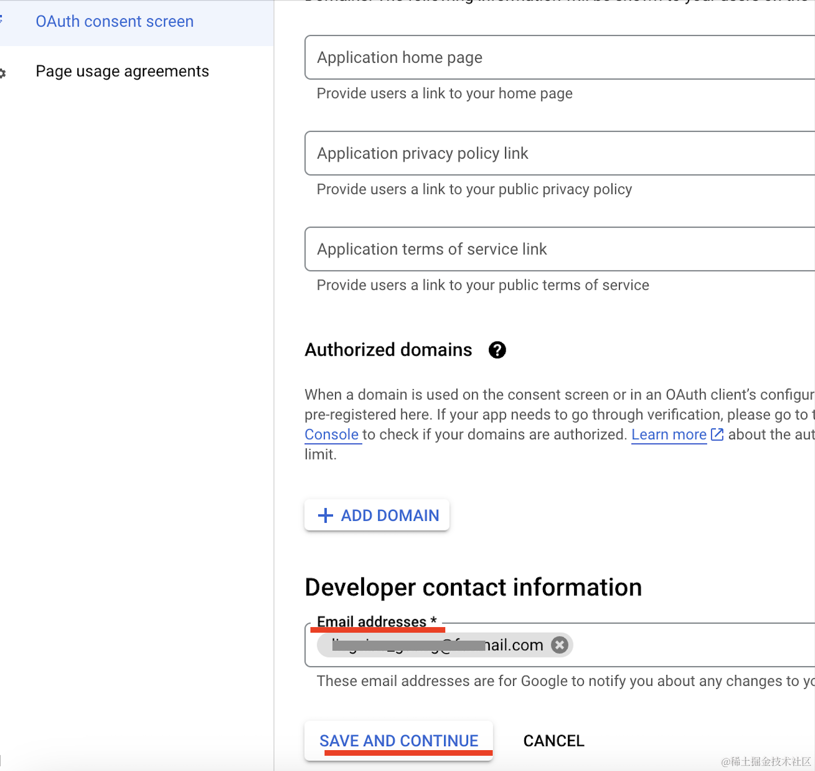Click the Authorized domains heading text

pyautogui.click(x=388, y=350)
